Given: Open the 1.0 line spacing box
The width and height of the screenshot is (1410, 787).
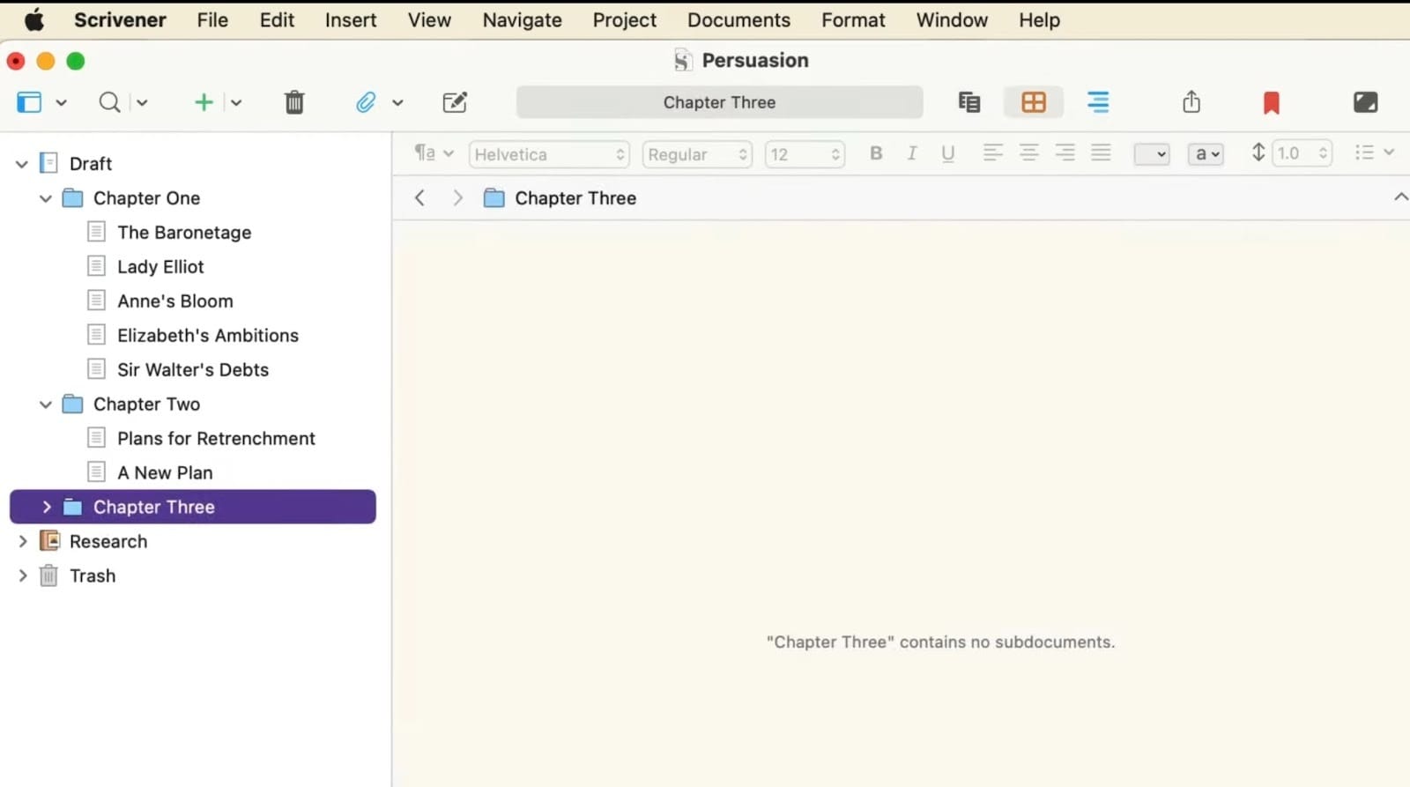Looking at the screenshot, I should click(1302, 153).
